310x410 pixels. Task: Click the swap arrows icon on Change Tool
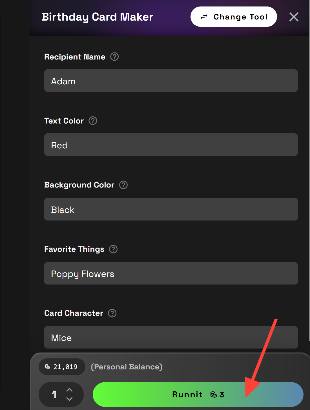coord(204,17)
